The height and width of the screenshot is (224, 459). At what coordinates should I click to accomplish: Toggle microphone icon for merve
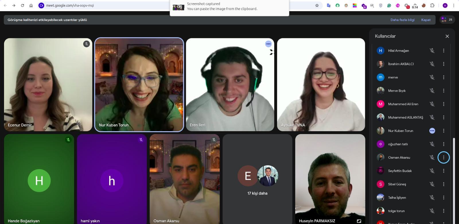coord(432,77)
